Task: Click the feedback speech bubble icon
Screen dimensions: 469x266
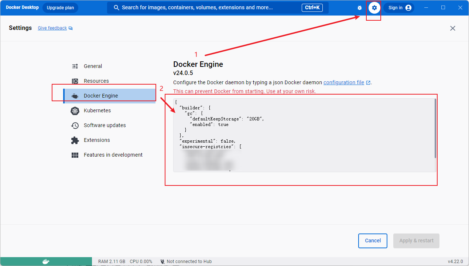Action: (71, 28)
